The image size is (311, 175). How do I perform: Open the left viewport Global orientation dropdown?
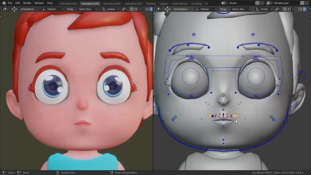tap(110, 9)
